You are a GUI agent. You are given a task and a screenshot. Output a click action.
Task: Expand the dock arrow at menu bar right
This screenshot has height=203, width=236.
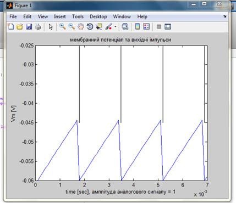[225, 16]
